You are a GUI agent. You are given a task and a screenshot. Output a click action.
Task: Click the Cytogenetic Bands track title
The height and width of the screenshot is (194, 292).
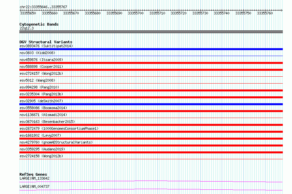tap(39, 24)
